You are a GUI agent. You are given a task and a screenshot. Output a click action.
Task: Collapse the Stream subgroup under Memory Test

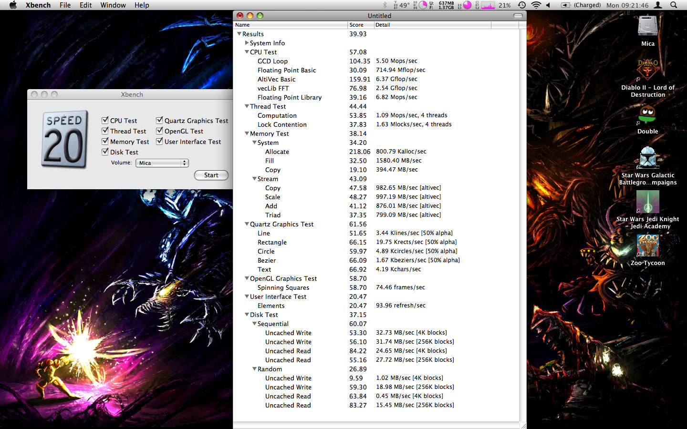click(x=254, y=179)
